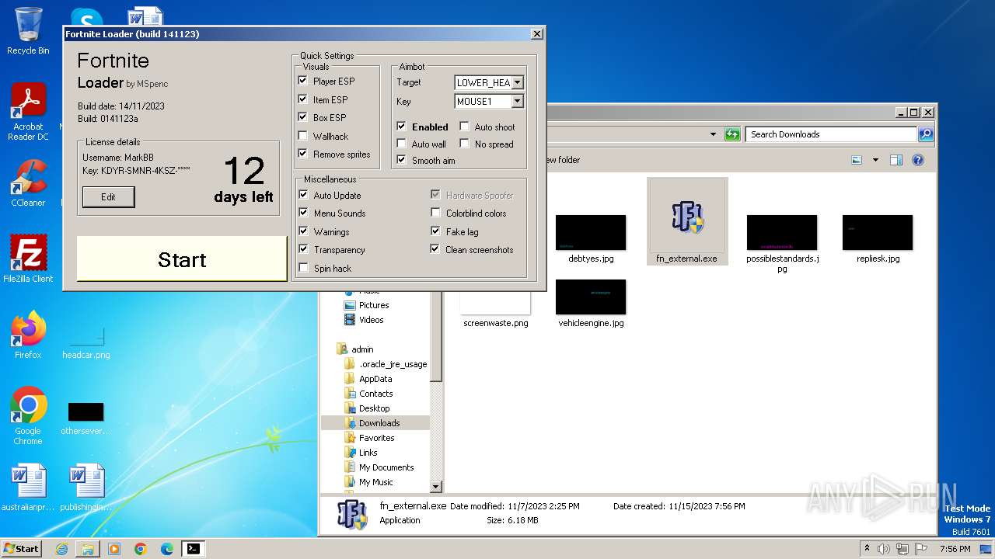
Task: Enable the Wallhack checkbox
Action: click(303, 136)
